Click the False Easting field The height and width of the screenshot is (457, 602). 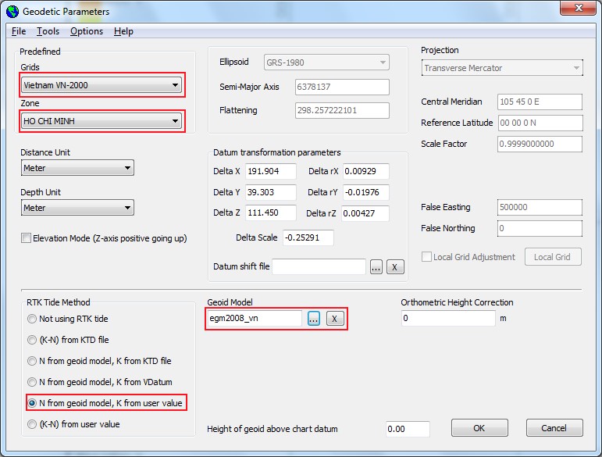point(540,207)
